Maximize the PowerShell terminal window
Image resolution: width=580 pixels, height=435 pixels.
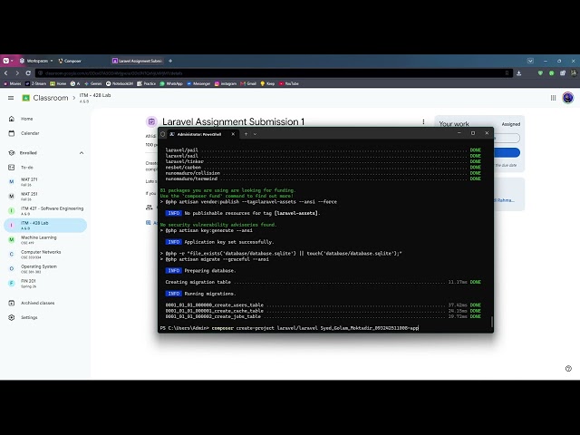473,133
